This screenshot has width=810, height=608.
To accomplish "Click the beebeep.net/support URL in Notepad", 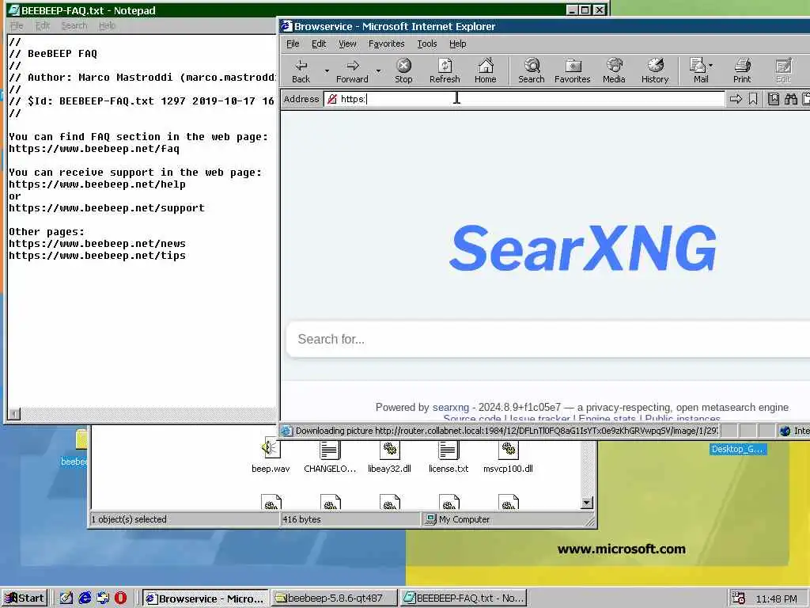I will (x=107, y=208).
